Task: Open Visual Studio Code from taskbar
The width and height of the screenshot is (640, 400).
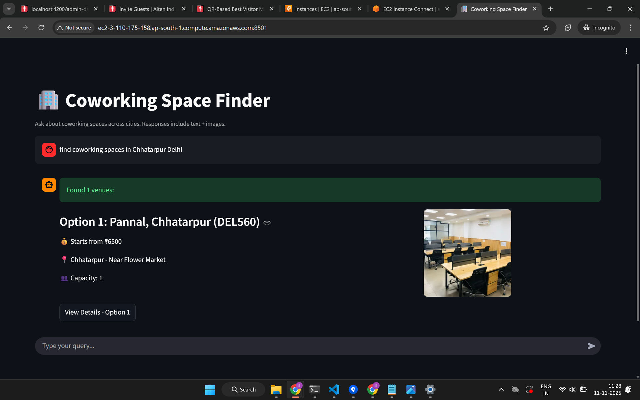Action: (334, 389)
